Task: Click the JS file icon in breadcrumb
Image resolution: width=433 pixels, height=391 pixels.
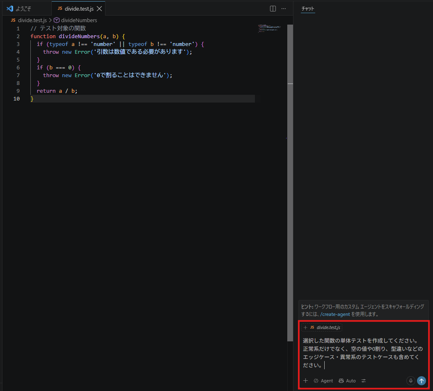Action: click(13, 20)
